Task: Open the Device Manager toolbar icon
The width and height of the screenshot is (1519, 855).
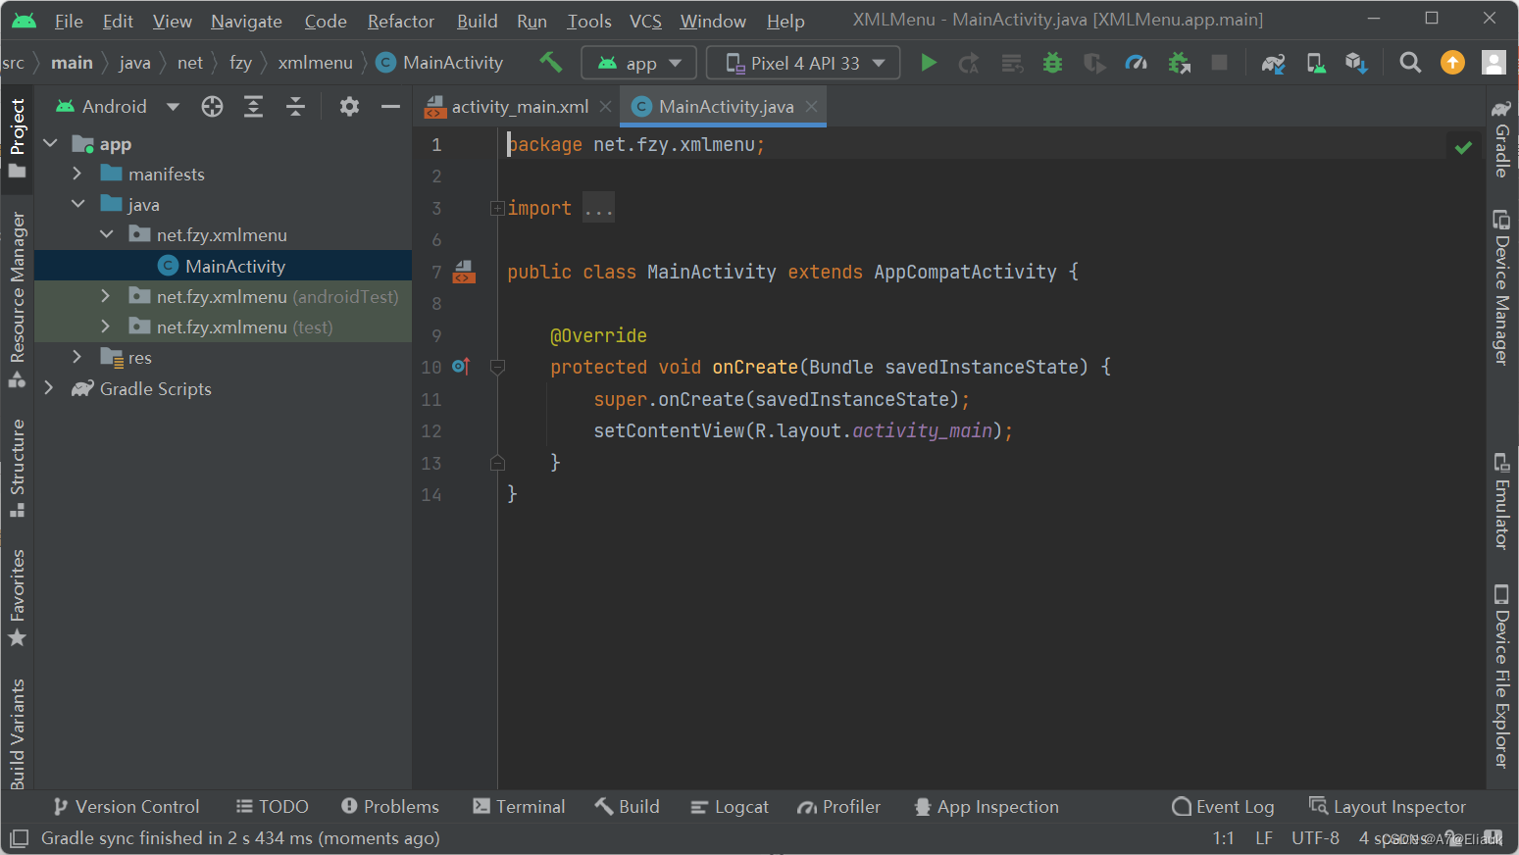Action: point(1316,63)
